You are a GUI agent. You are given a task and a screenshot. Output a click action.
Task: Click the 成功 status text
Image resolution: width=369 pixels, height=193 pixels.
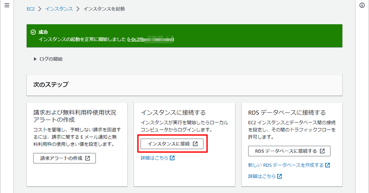pos(43,32)
